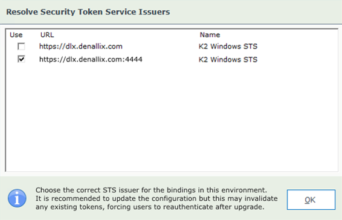Click the 'It is recommended to update' line

click(x=156, y=198)
